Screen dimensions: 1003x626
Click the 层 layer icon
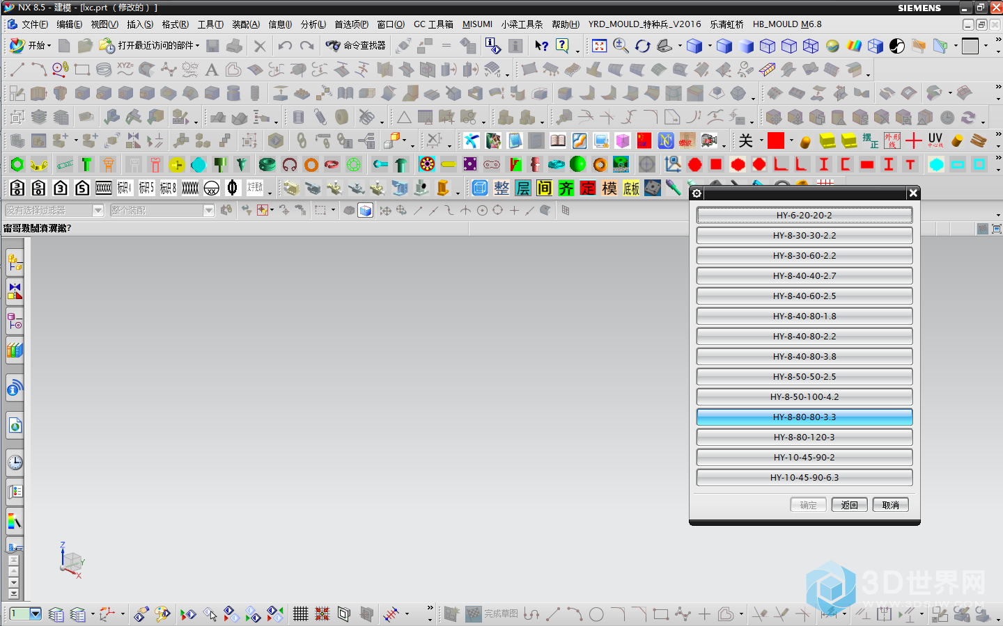point(523,188)
